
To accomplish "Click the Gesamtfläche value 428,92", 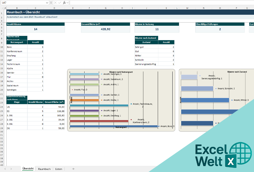I will click(105, 29).
